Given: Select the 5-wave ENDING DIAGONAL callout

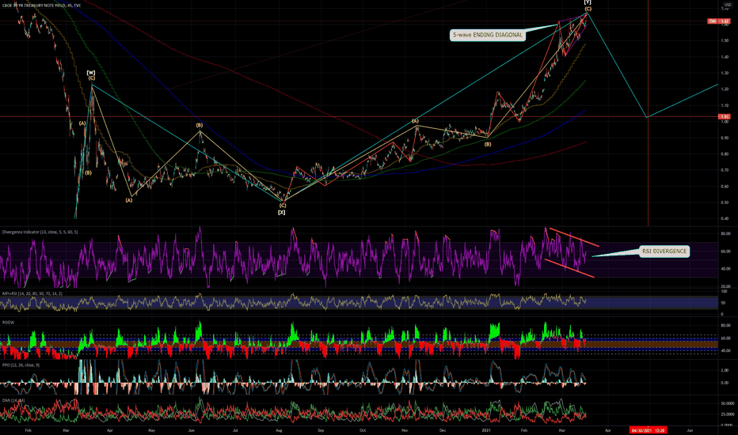Looking at the screenshot, I should point(487,35).
